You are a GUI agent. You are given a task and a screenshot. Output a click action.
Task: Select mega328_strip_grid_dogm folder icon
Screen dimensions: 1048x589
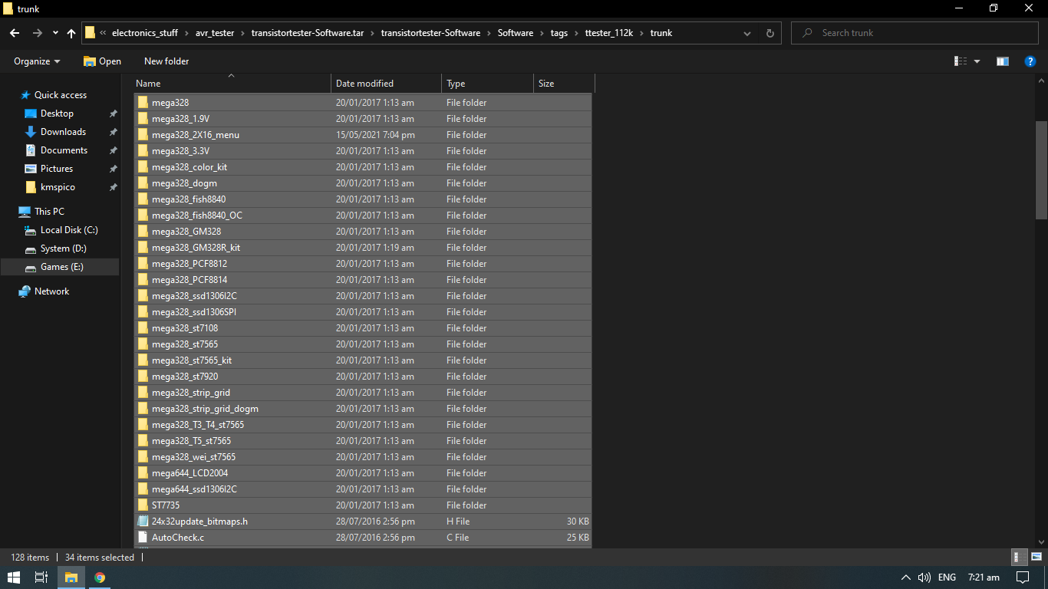143,409
